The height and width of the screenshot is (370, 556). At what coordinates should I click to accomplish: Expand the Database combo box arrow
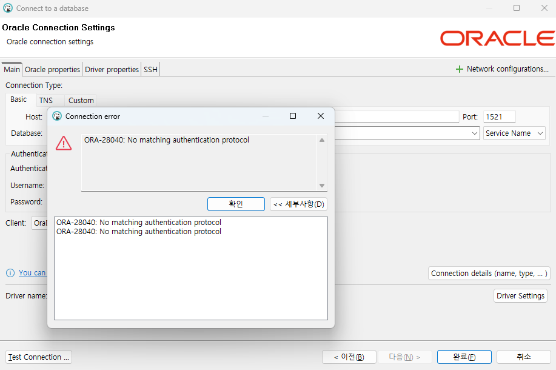[474, 133]
